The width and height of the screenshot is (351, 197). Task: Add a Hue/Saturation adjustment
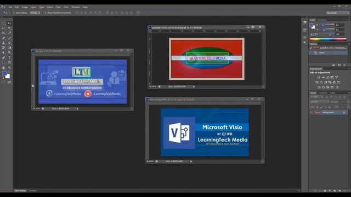coord(317,82)
